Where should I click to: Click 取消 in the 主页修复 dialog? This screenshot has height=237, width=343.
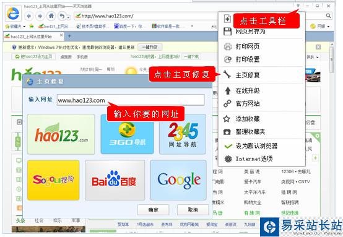(193, 210)
